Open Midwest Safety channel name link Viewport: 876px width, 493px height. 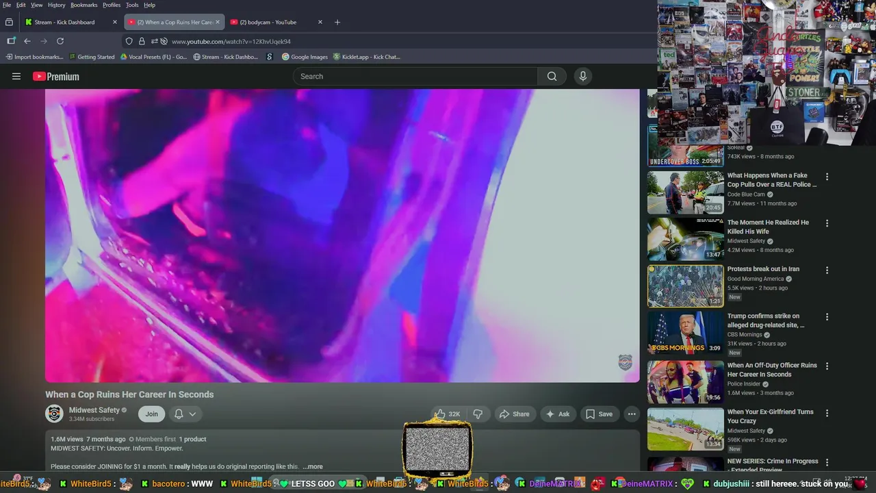click(94, 410)
